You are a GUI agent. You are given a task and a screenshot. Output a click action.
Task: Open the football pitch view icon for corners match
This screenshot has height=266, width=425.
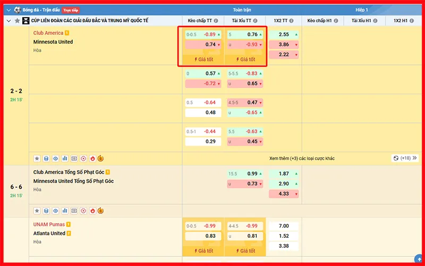click(74, 211)
